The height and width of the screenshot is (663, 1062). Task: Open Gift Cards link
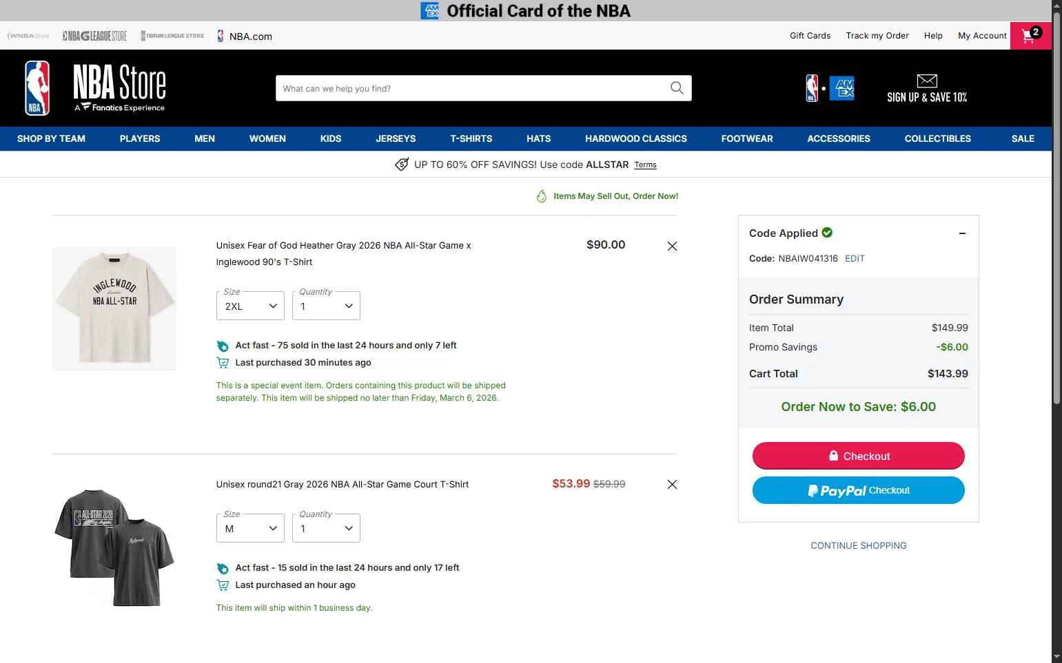(x=810, y=36)
